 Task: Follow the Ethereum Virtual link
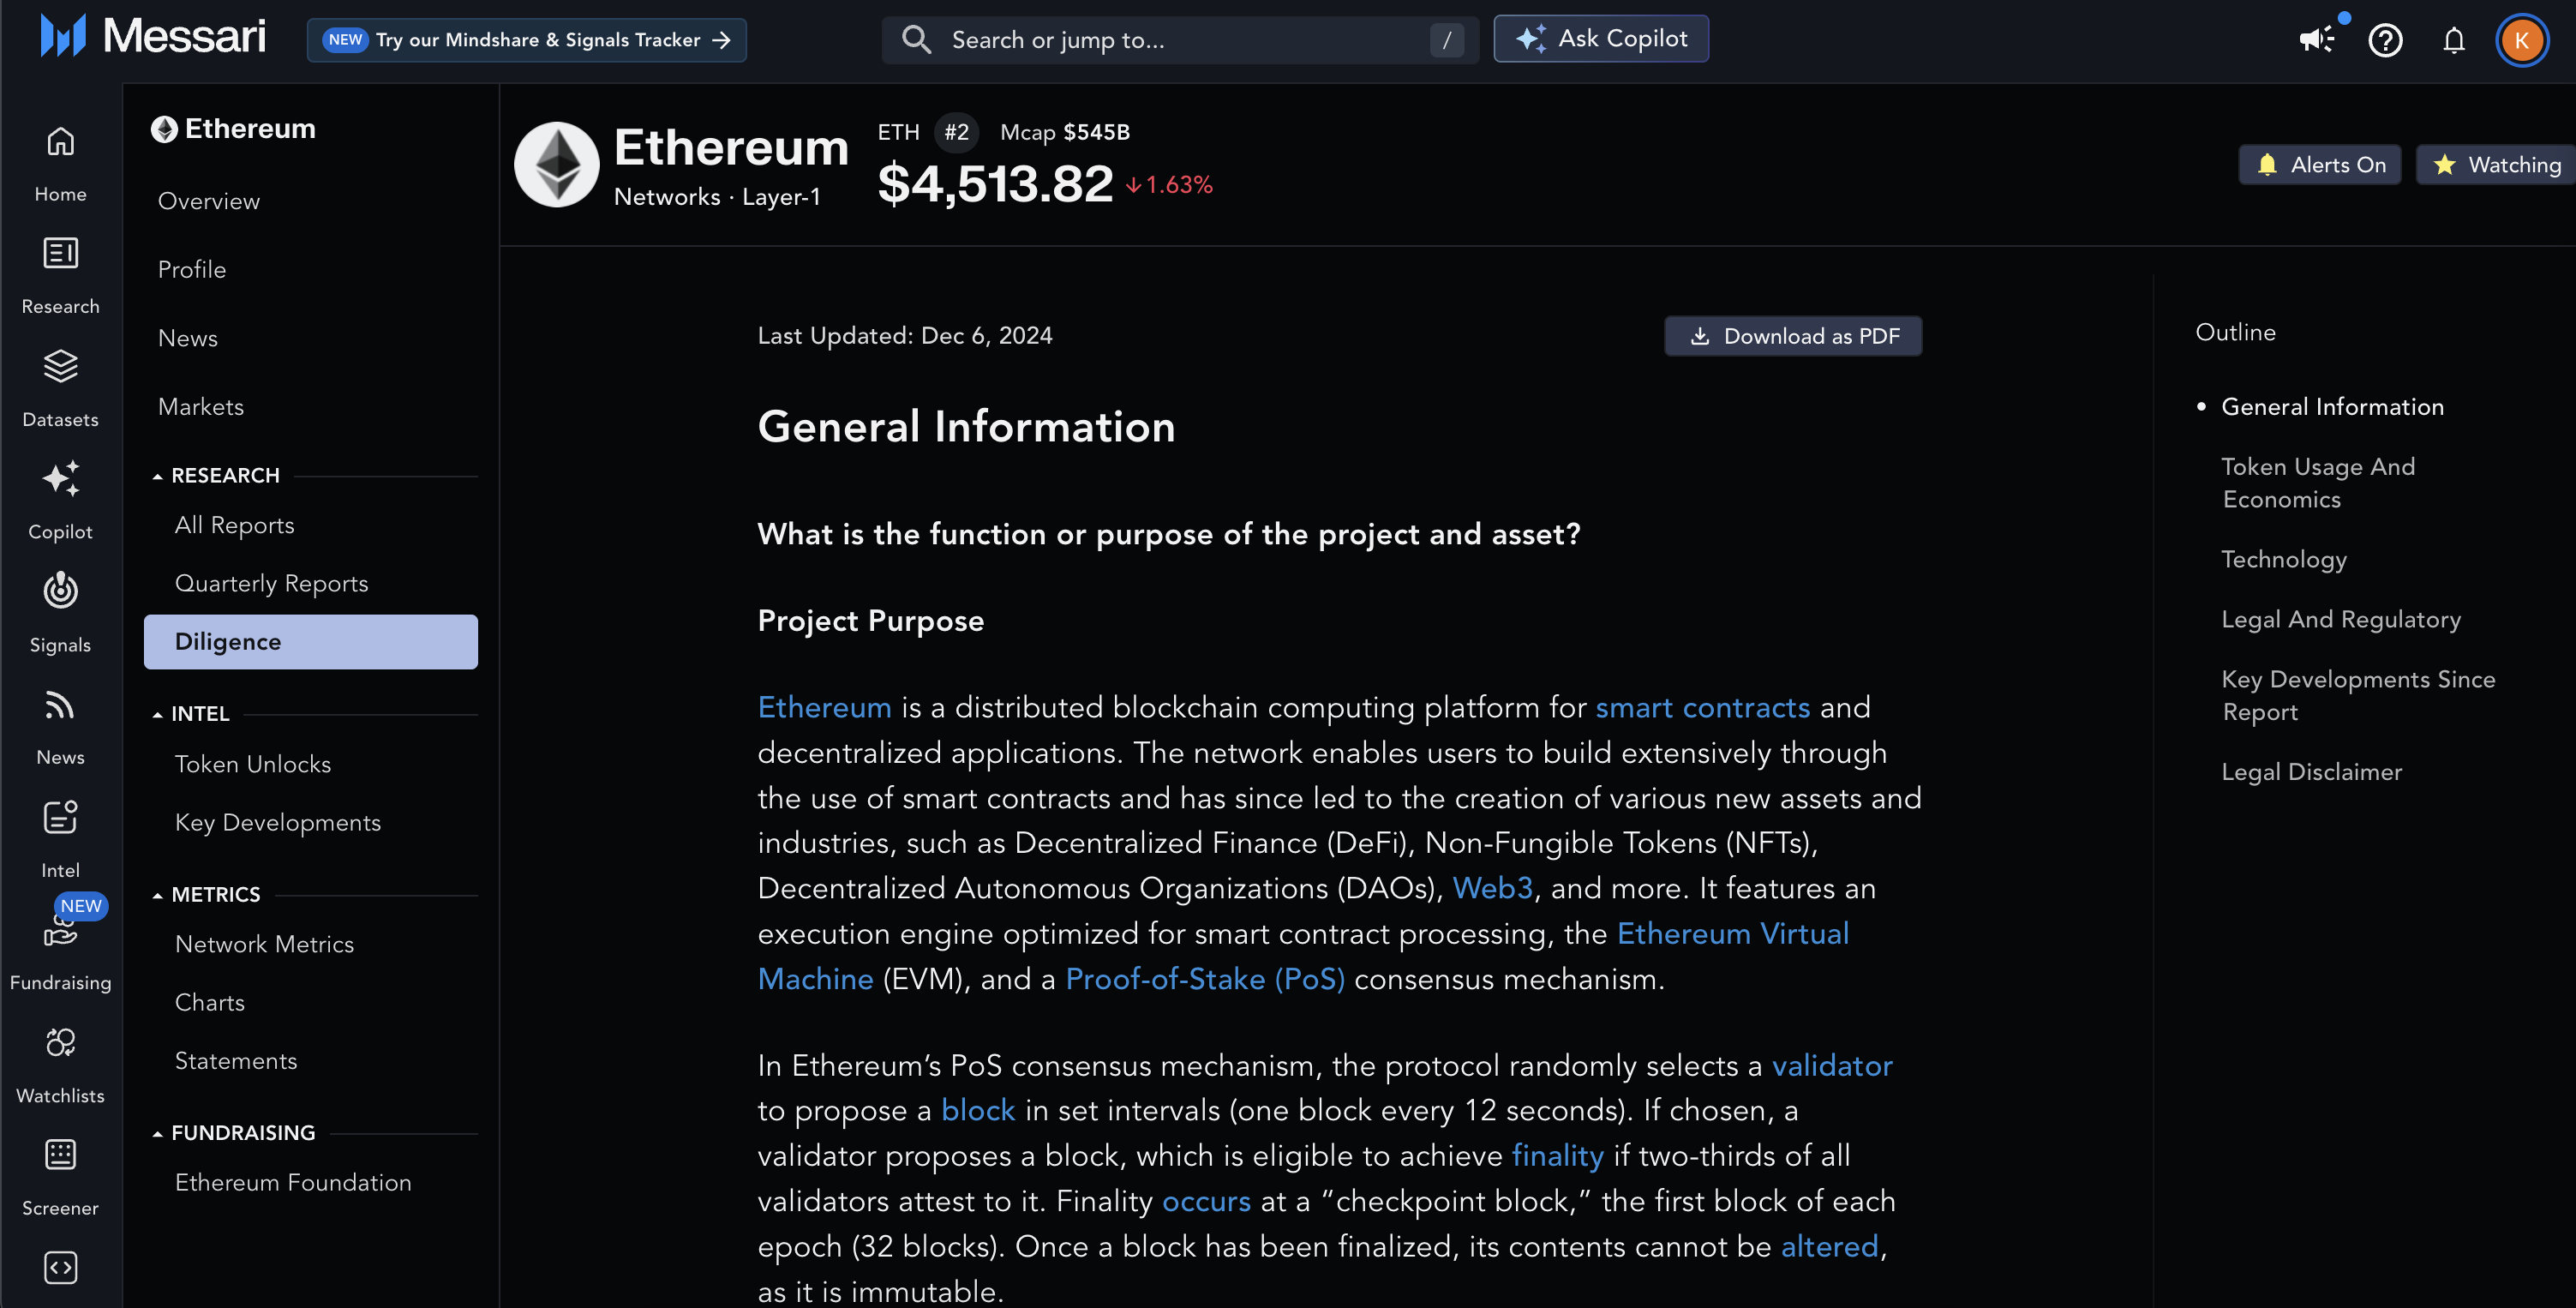click(x=1733, y=934)
